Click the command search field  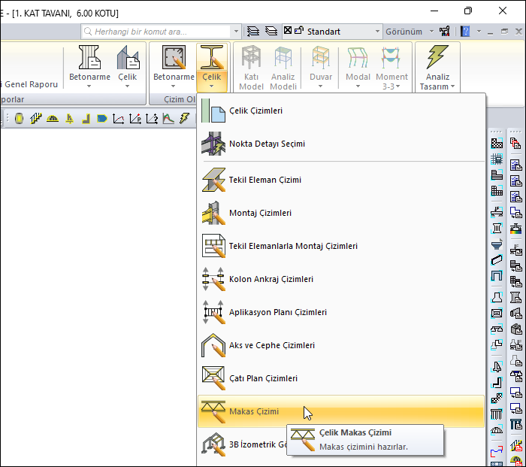(156, 32)
